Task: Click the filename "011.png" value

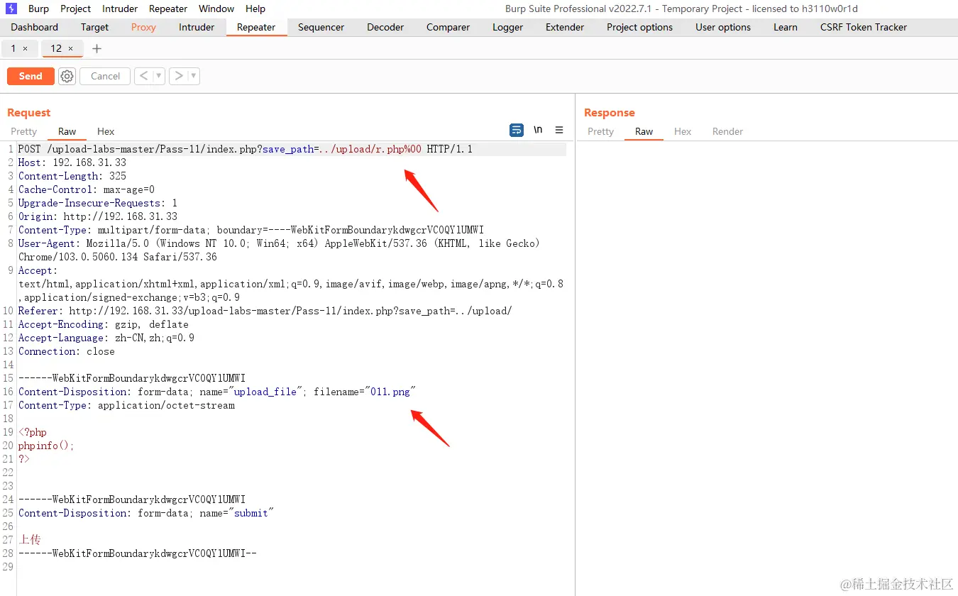Action: 390,392
